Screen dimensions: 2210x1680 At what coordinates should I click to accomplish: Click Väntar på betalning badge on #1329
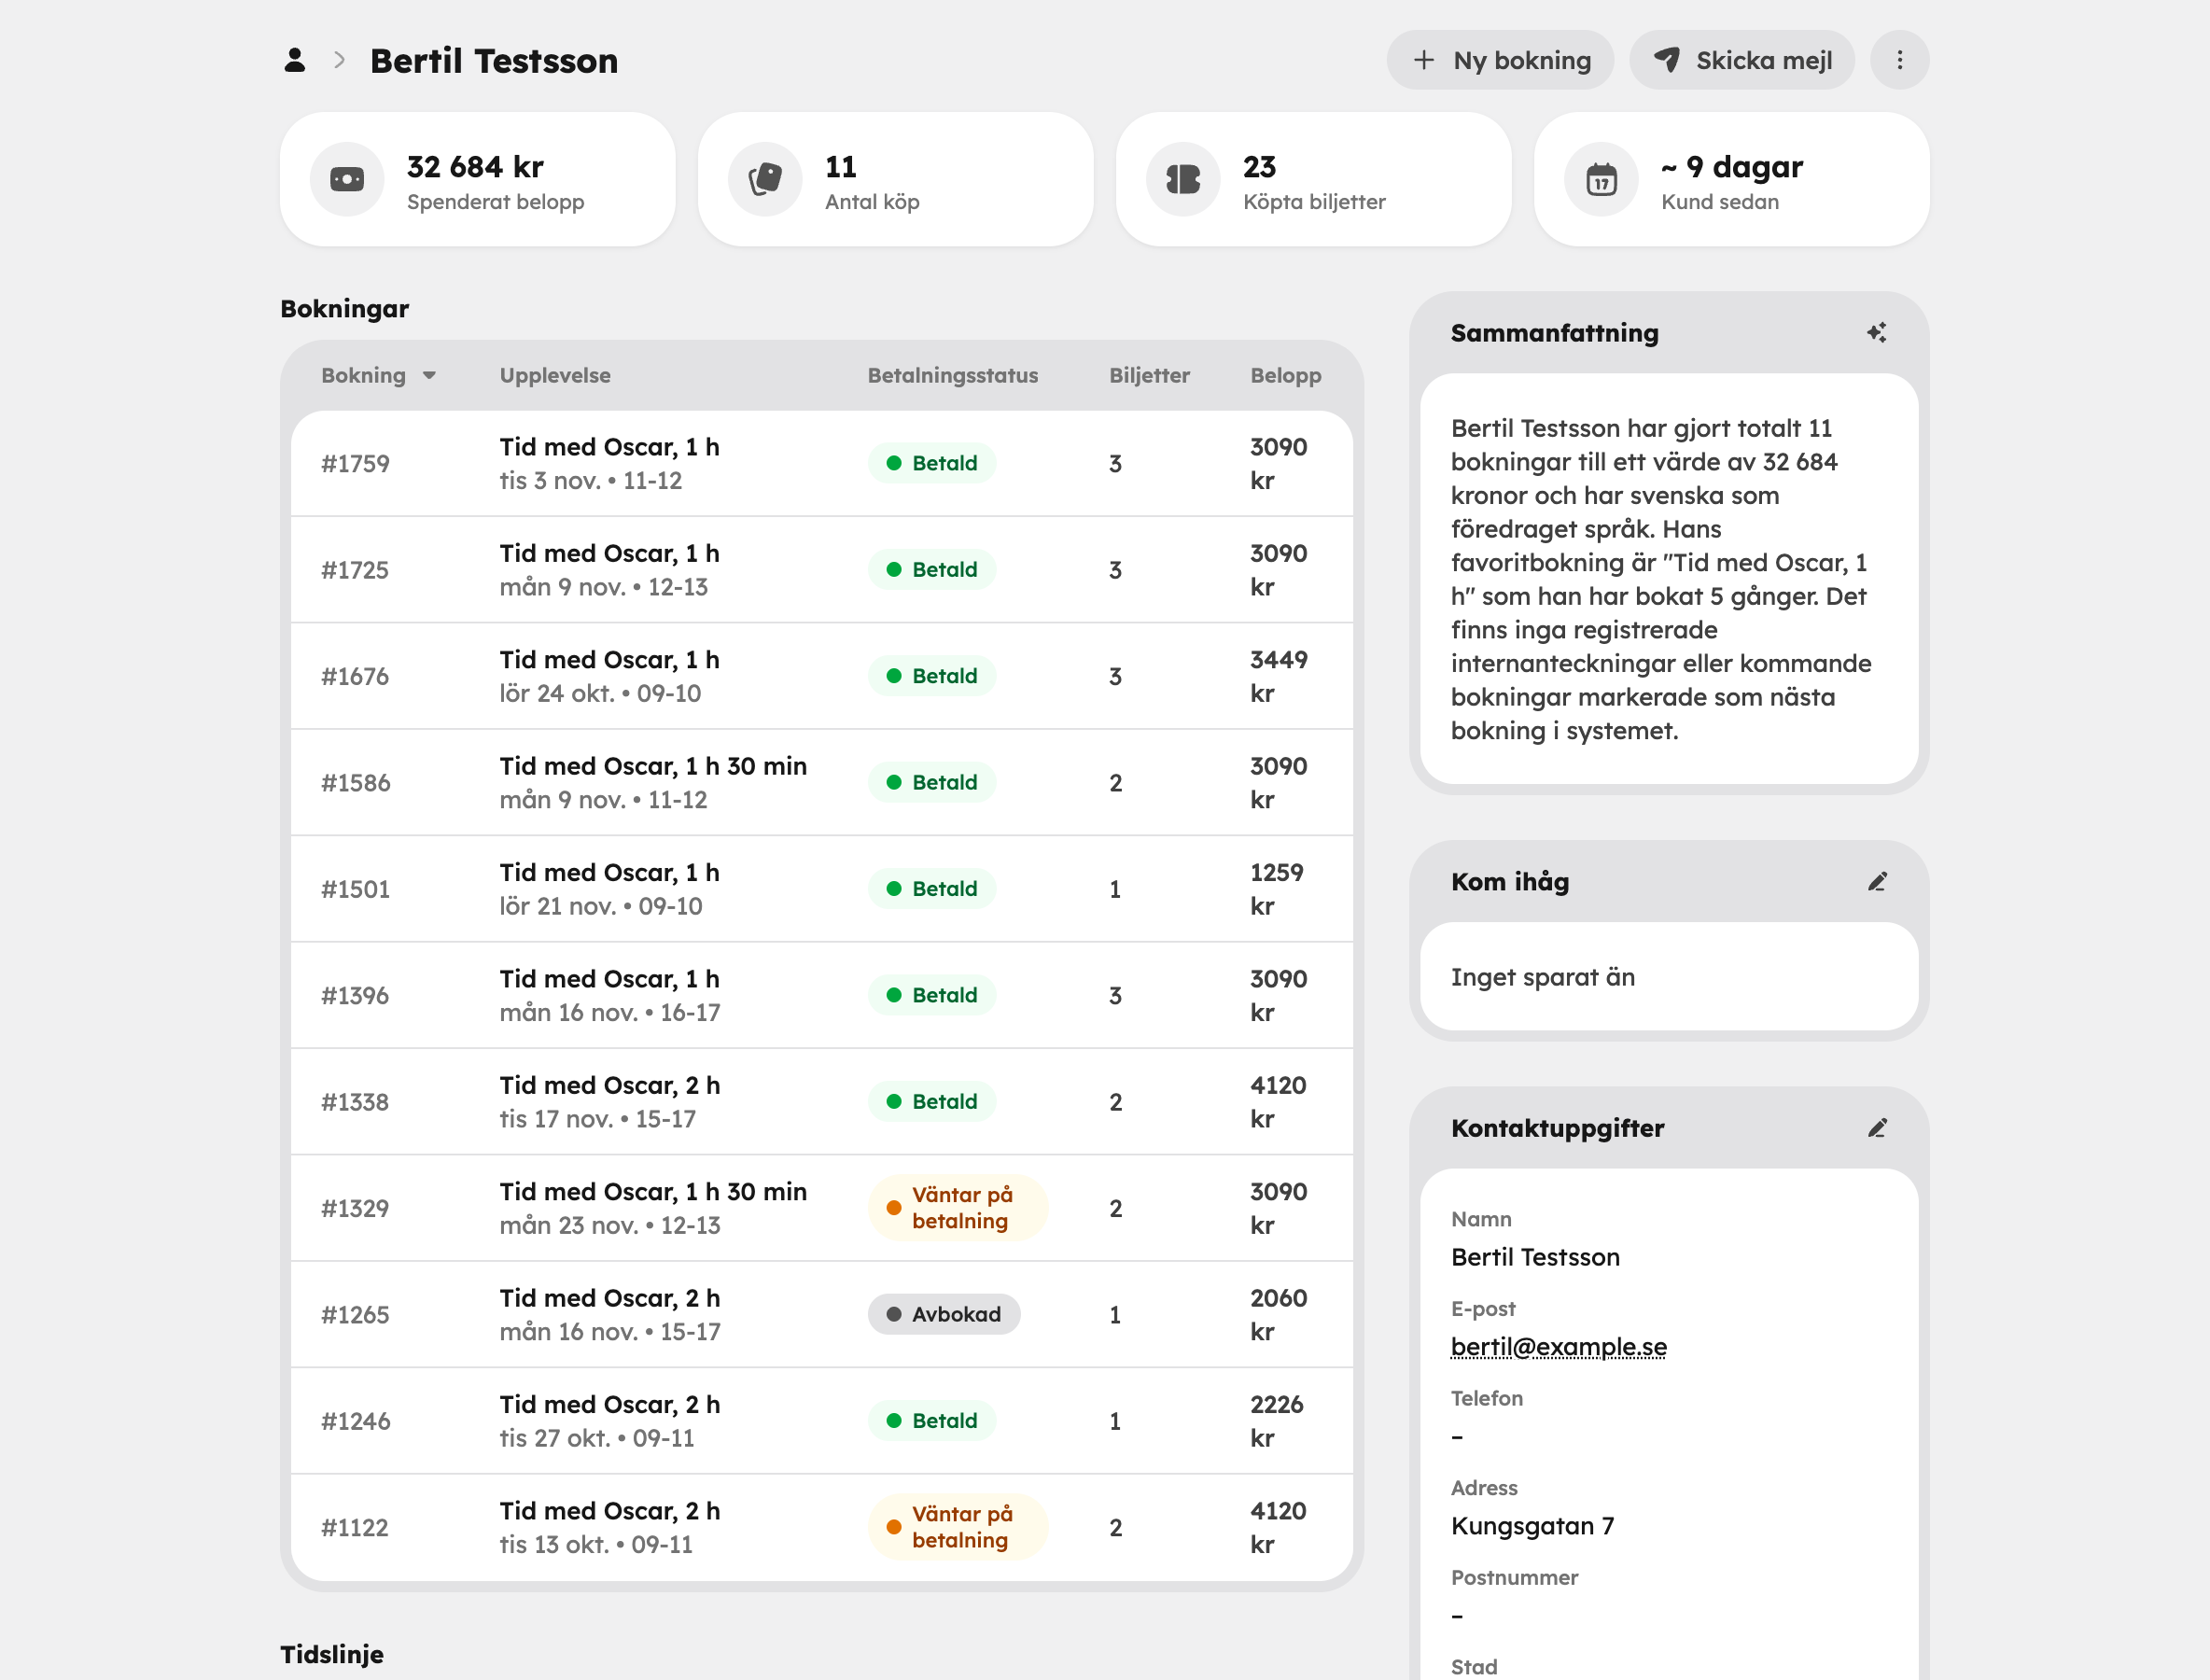coord(957,1208)
